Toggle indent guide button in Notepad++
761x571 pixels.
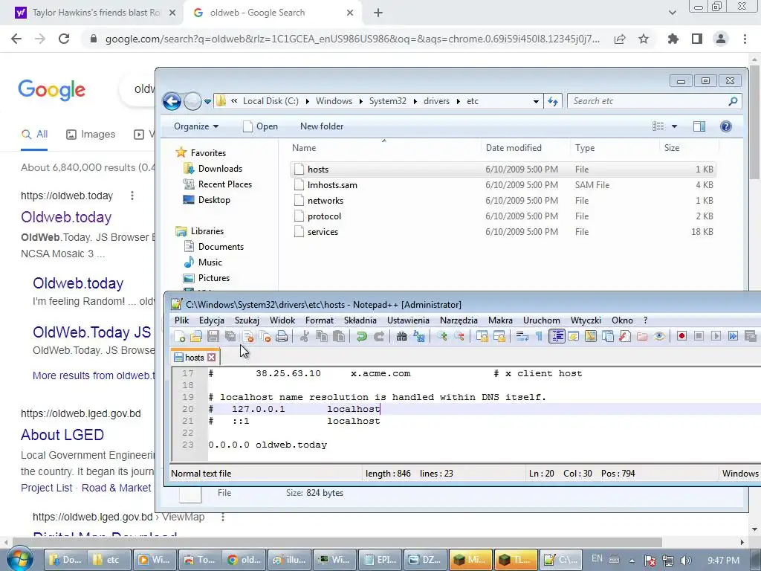click(x=557, y=336)
